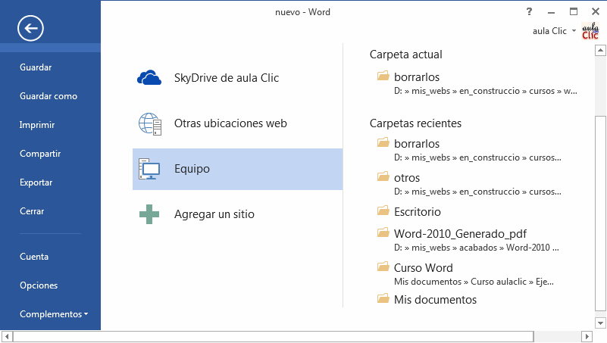Open the current folder borrarlos under Carpeta actual
This screenshot has height=343, width=607.
417,77
